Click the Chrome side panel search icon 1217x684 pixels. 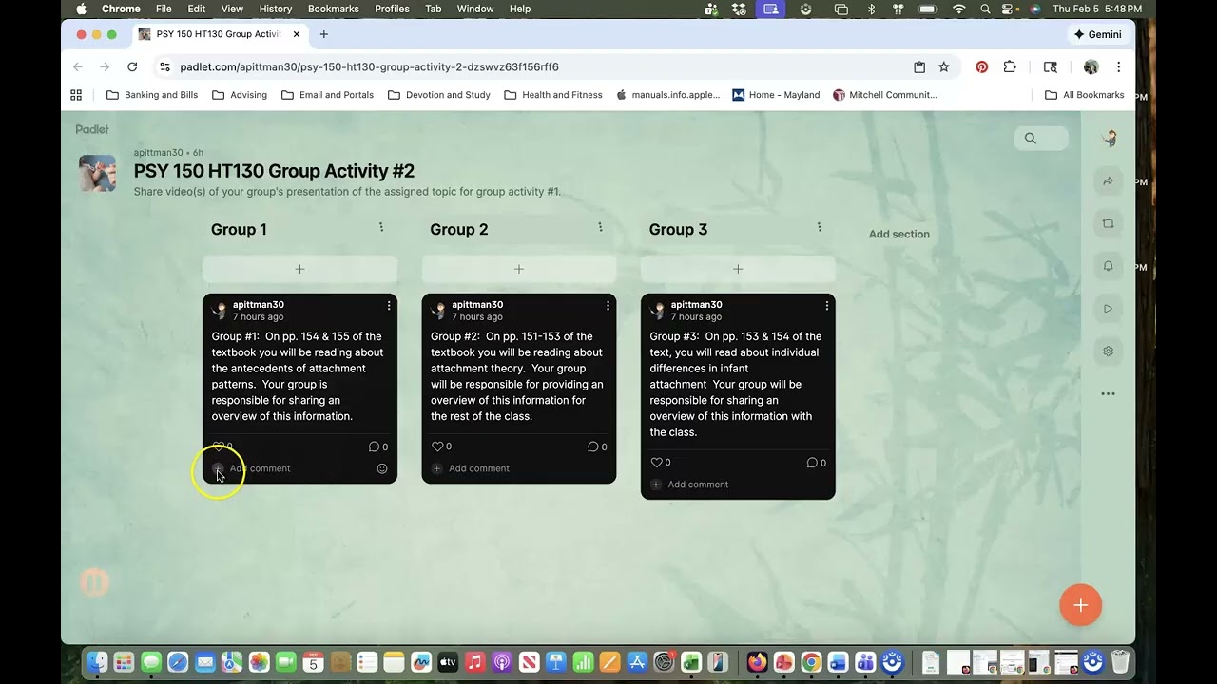tap(1051, 67)
